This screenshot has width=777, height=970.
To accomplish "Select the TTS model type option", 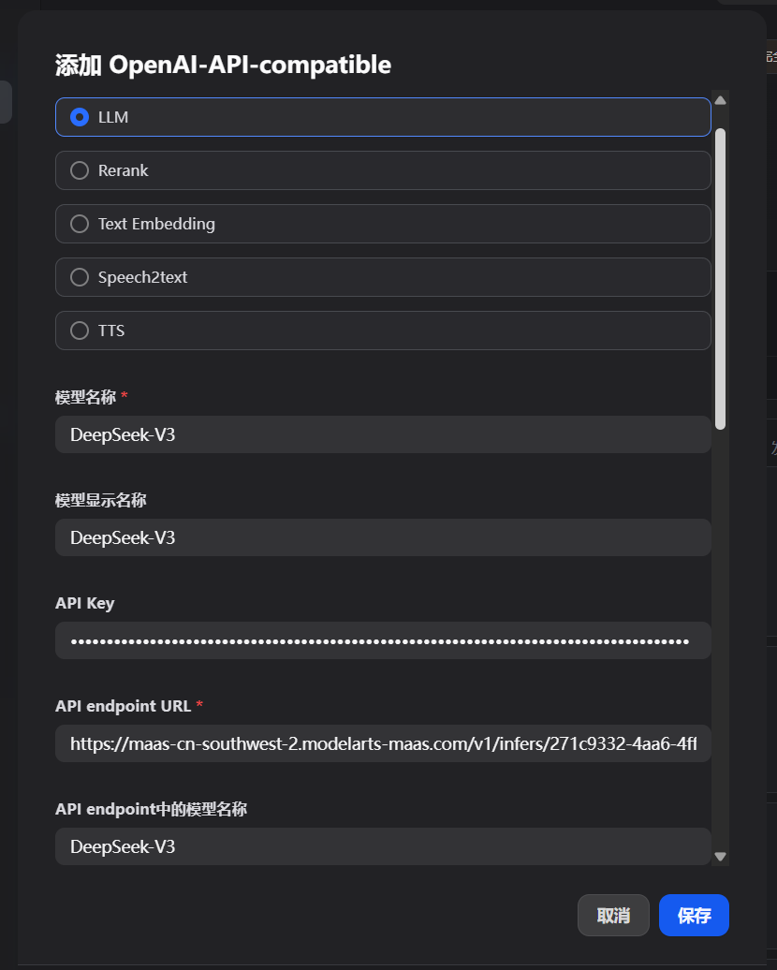I will 383,331.
